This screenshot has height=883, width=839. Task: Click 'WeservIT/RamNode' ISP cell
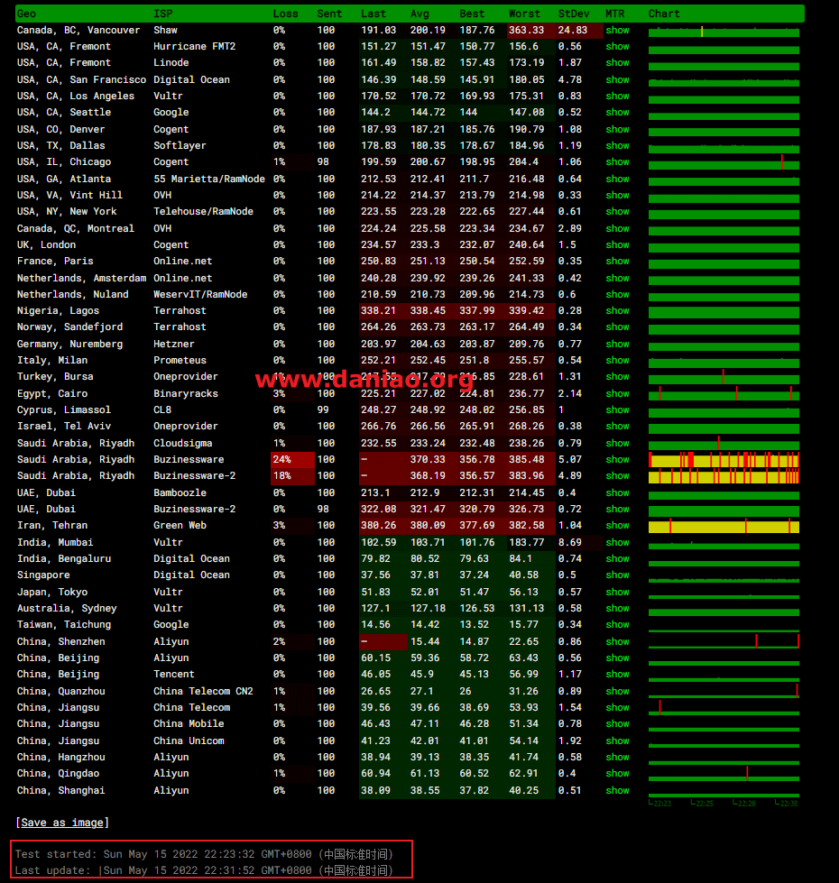click(x=200, y=295)
